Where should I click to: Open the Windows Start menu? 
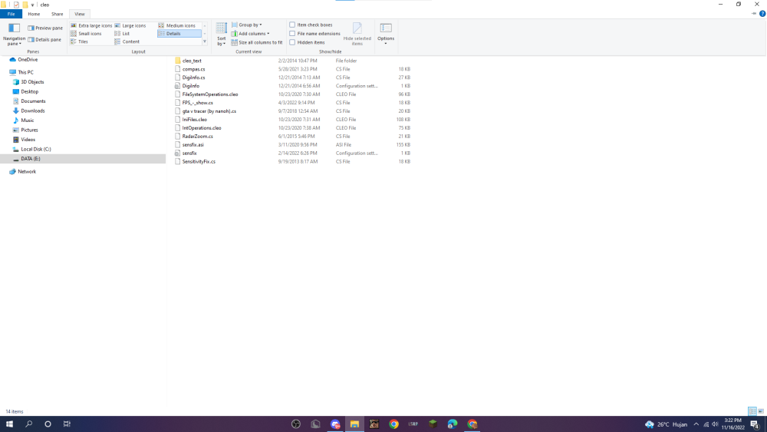(9, 424)
